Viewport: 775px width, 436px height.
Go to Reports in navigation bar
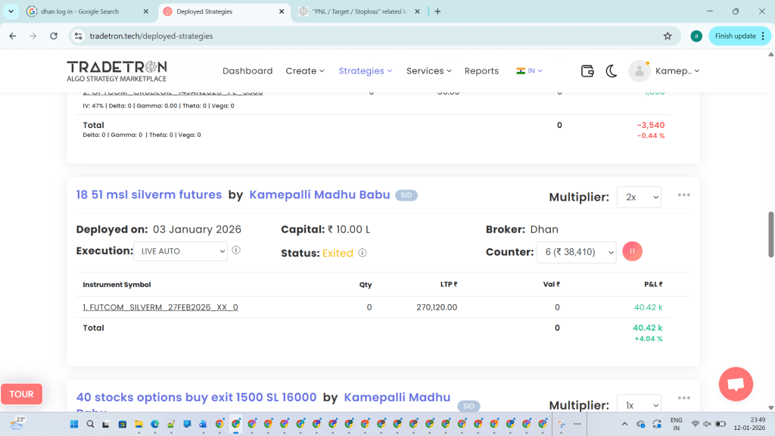click(481, 71)
